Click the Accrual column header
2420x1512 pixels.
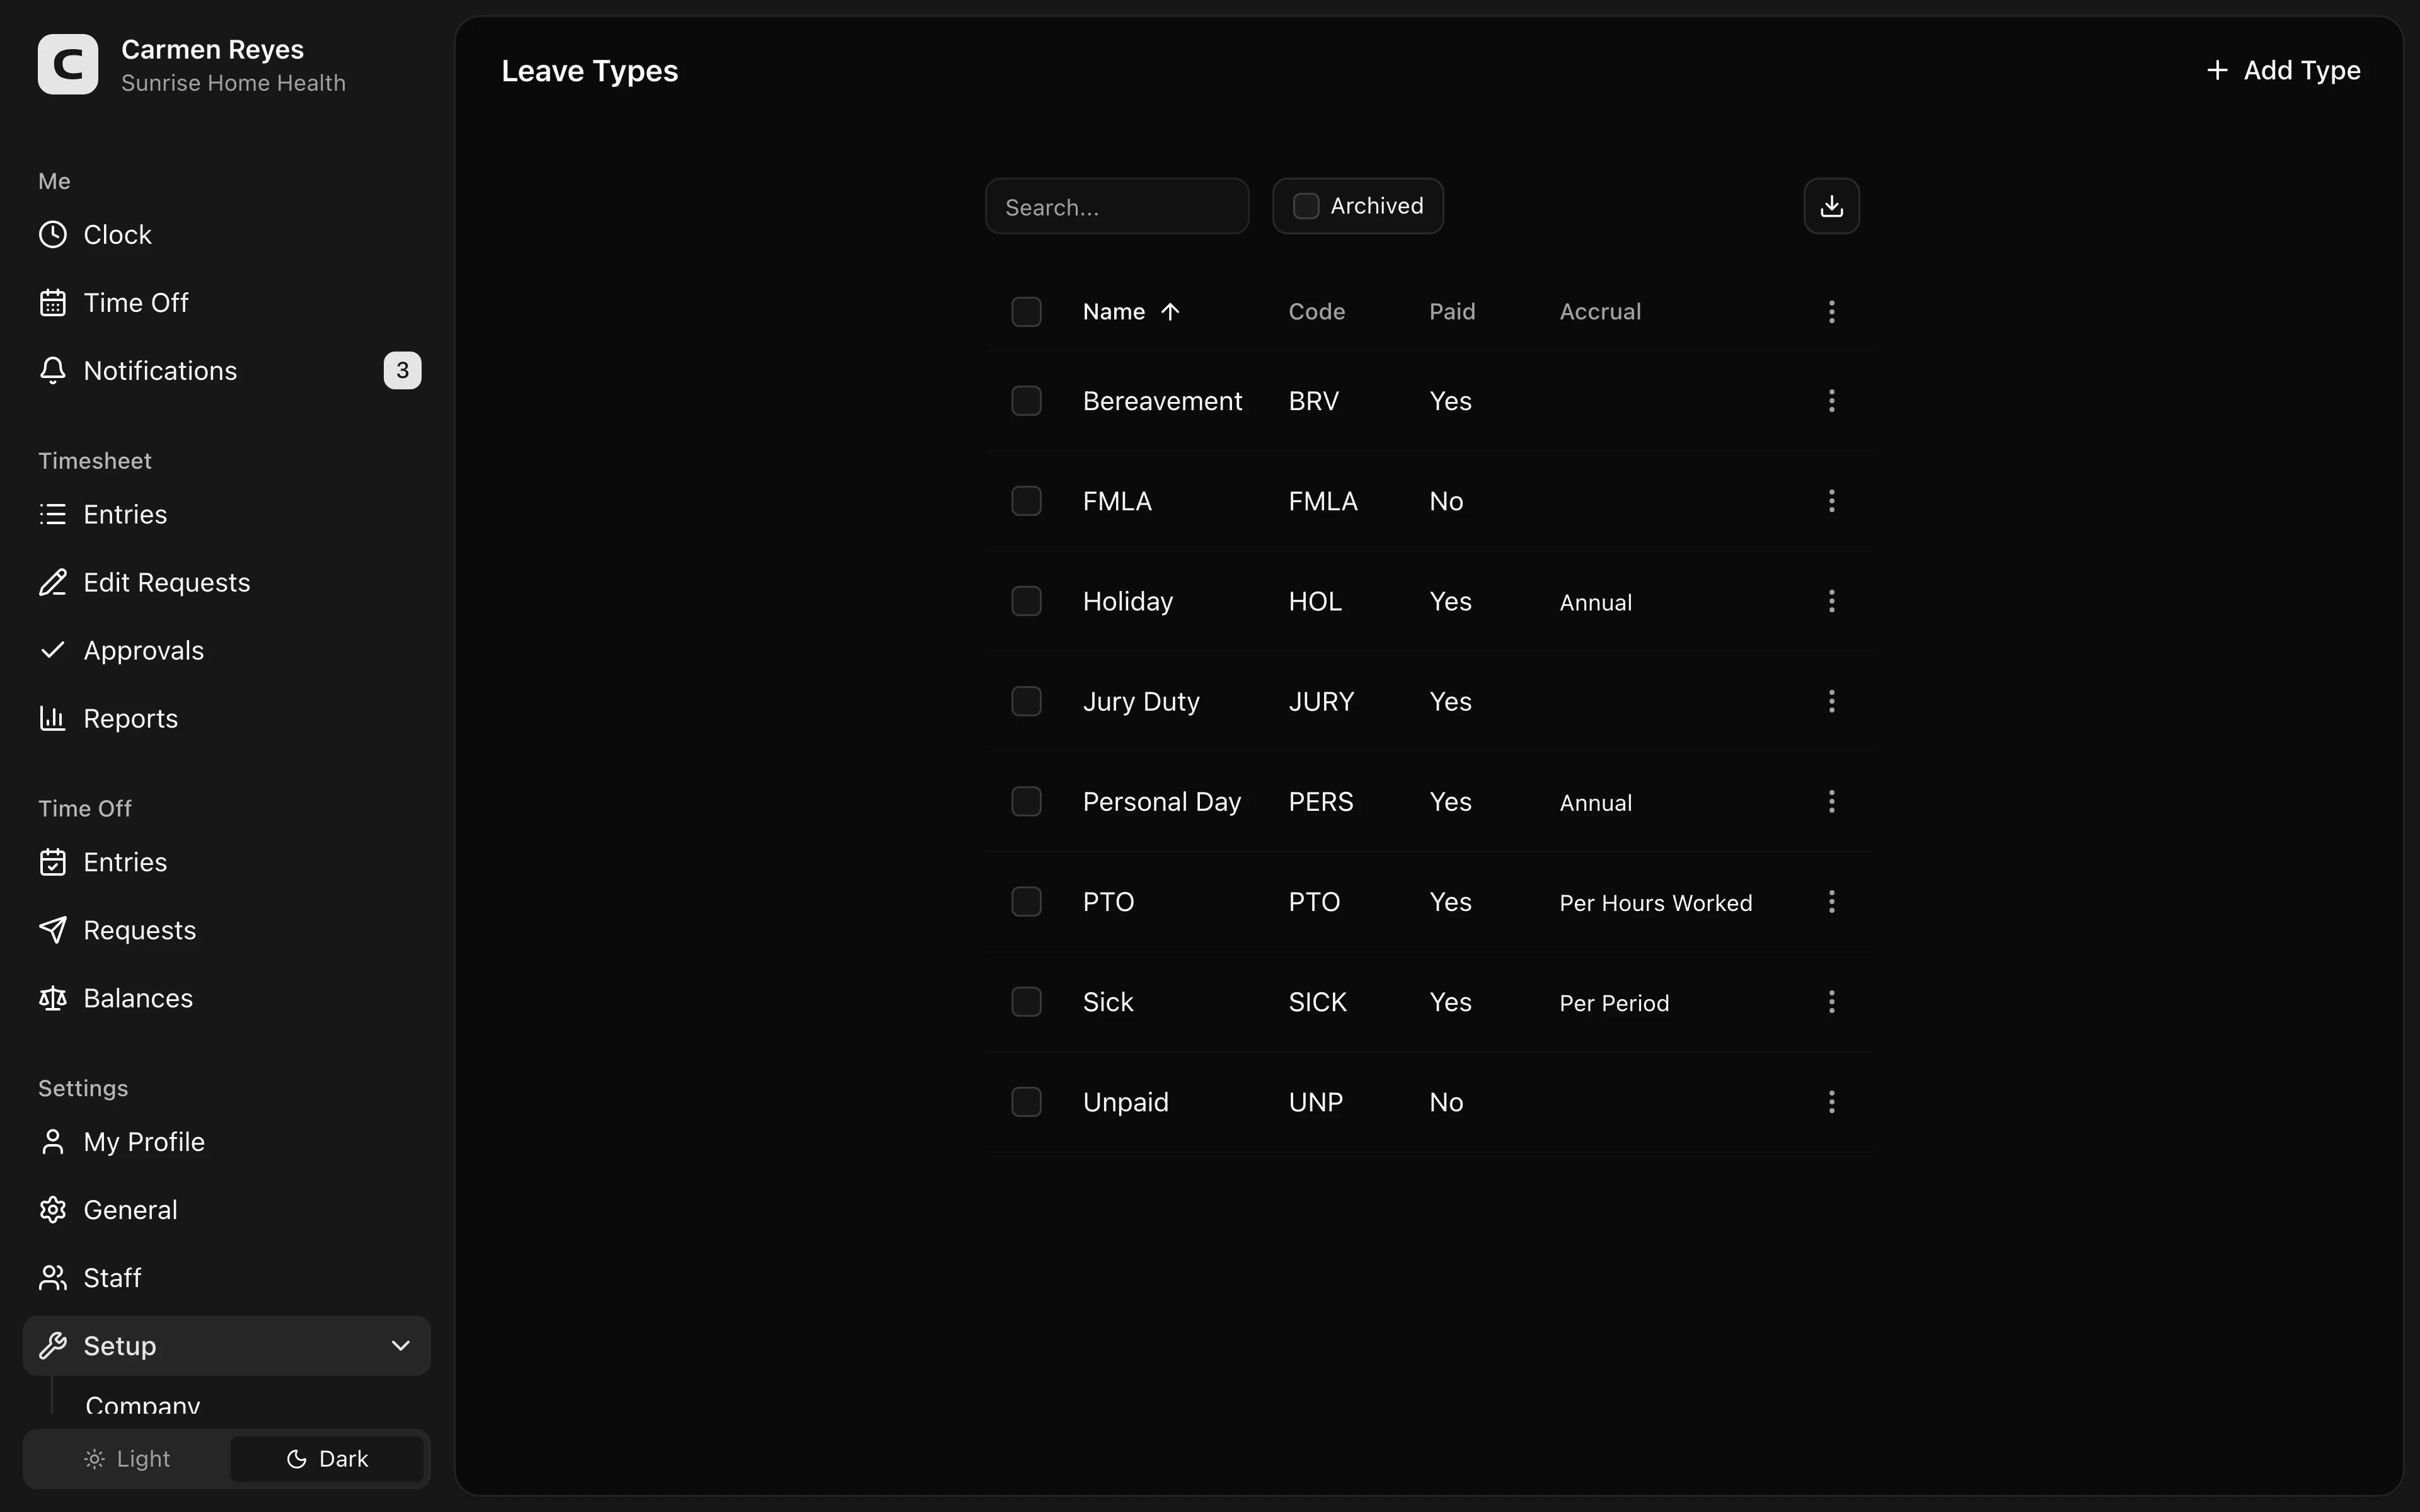1600,312
